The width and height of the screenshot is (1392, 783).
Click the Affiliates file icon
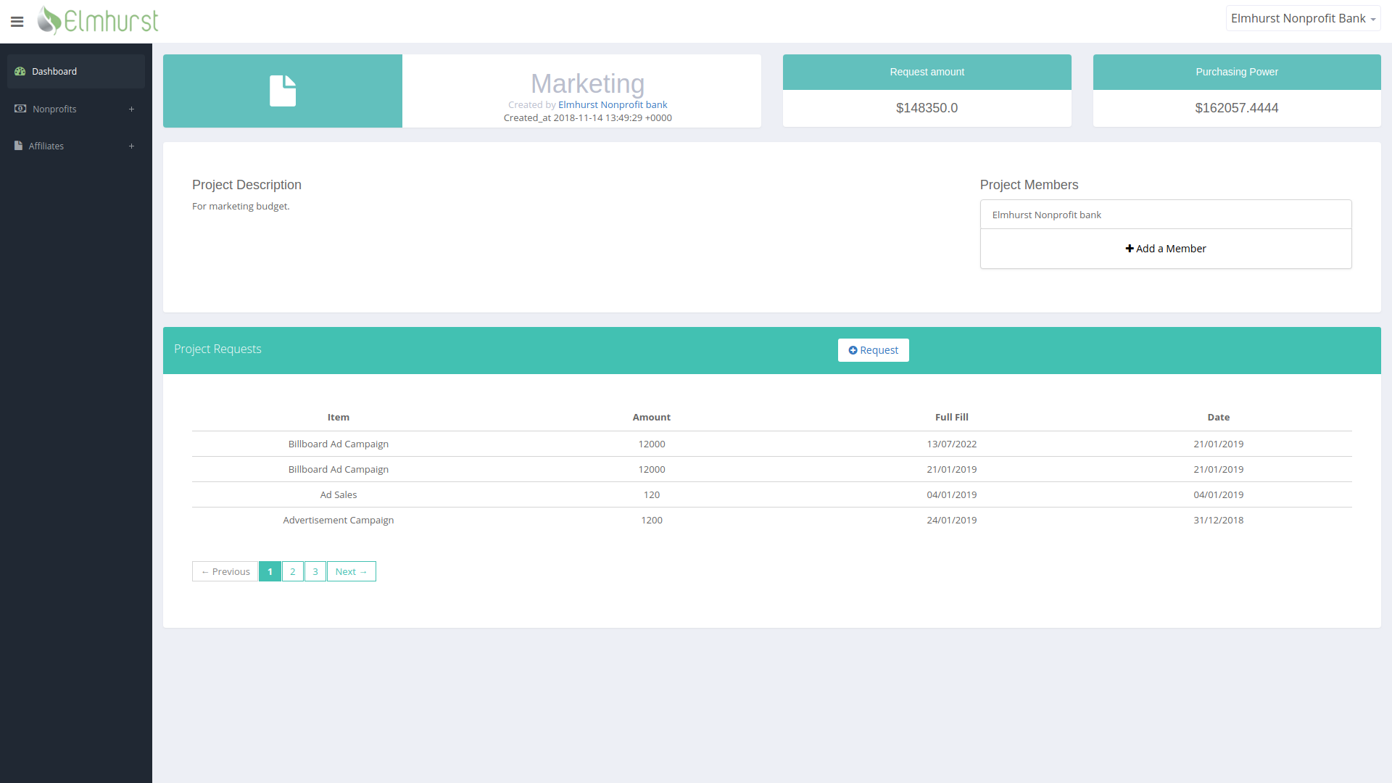tap(18, 146)
